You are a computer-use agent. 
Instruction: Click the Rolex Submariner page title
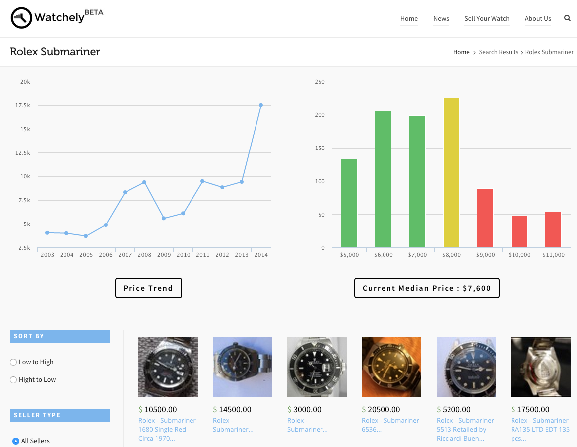pyautogui.click(x=55, y=52)
